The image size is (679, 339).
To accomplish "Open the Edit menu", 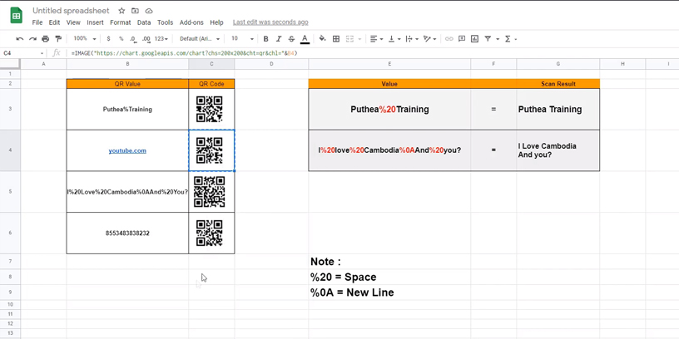I will (54, 22).
